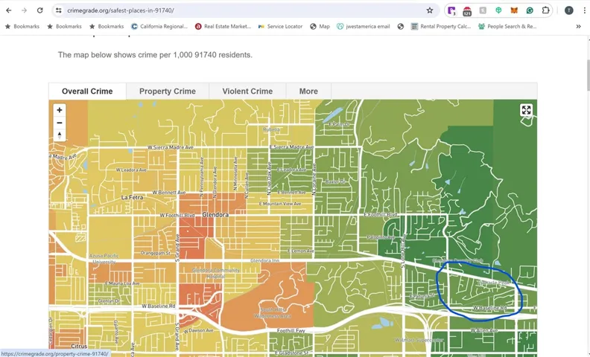Screen dimensions: 590x357
Task: Switch to the Overall Crime tab
Action: coord(87,91)
